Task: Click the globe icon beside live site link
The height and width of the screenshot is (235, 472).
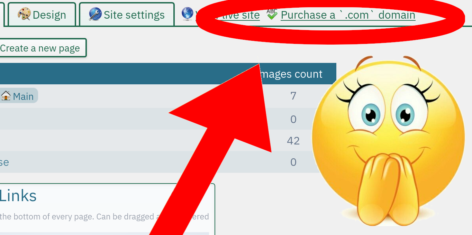Action: point(187,14)
